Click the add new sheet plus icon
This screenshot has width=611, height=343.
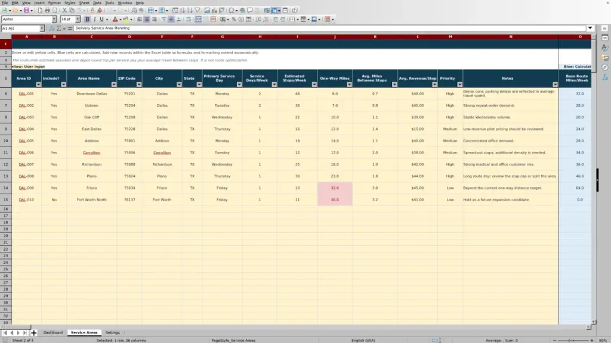click(x=34, y=333)
